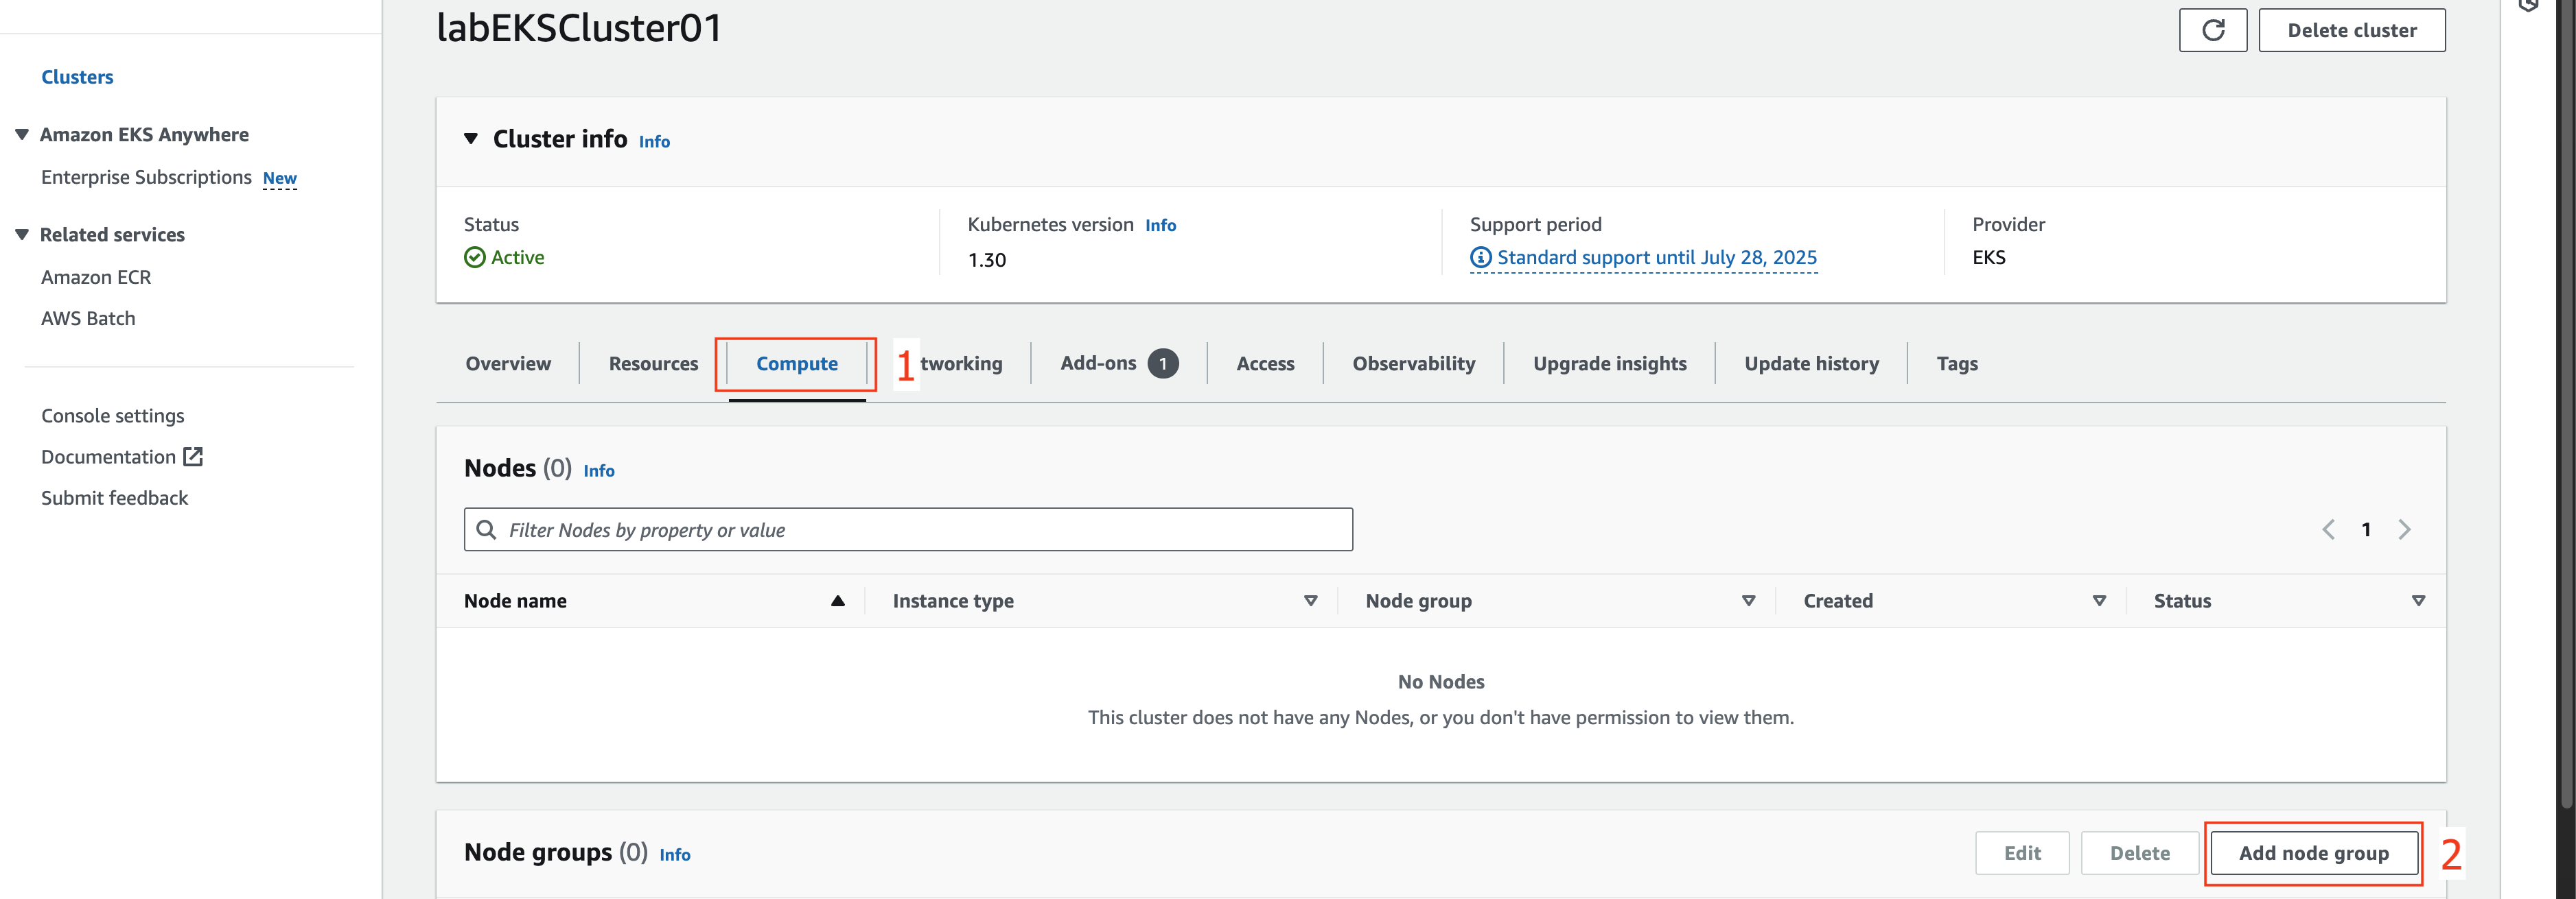Focus the Filter Nodes search field
The width and height of the screenshot is (2576, 899).
(908, 529)
